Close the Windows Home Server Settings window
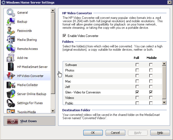Viewport: 173px width, 140px height. (x=169, y=2)
